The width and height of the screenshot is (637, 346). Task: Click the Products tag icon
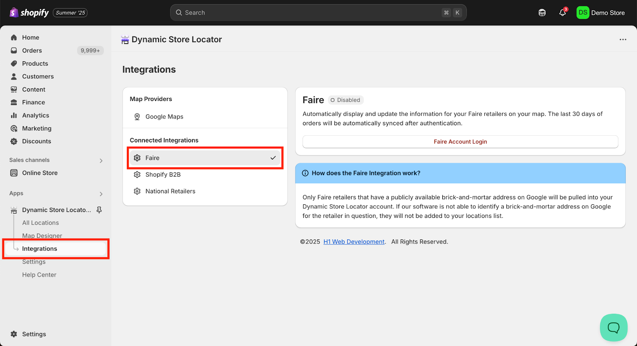point(14,64)
